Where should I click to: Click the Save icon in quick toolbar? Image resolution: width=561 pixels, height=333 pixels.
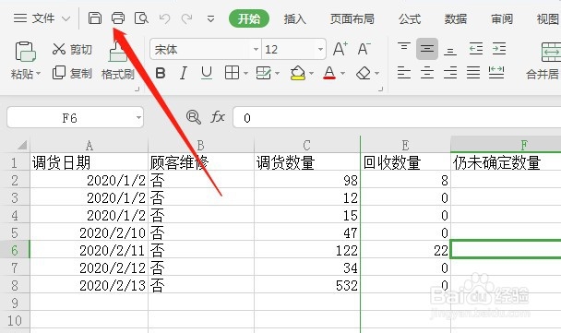pyautogui.click(x=95, y=18)
